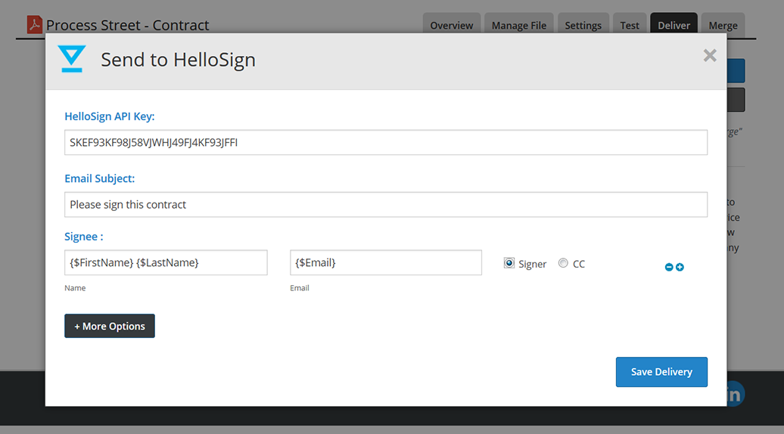784x434 pixels.
Task: Focus the HelloSign API Key field
Action: (386, 142)
